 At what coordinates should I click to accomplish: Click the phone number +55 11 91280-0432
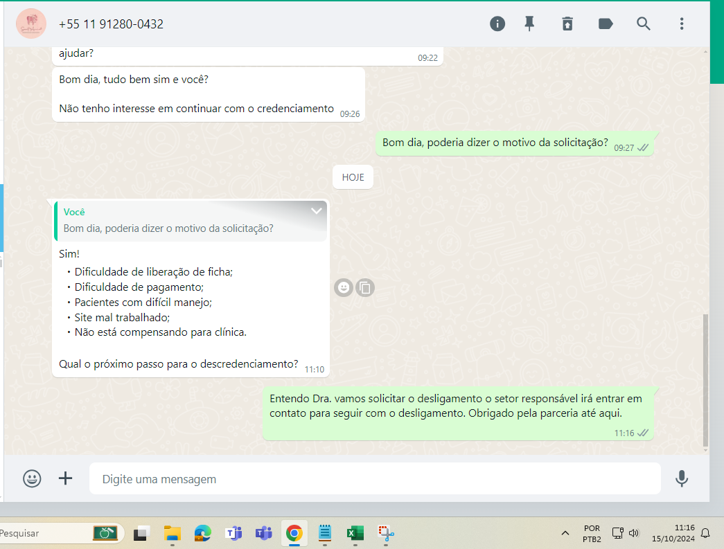click(111, 24)
